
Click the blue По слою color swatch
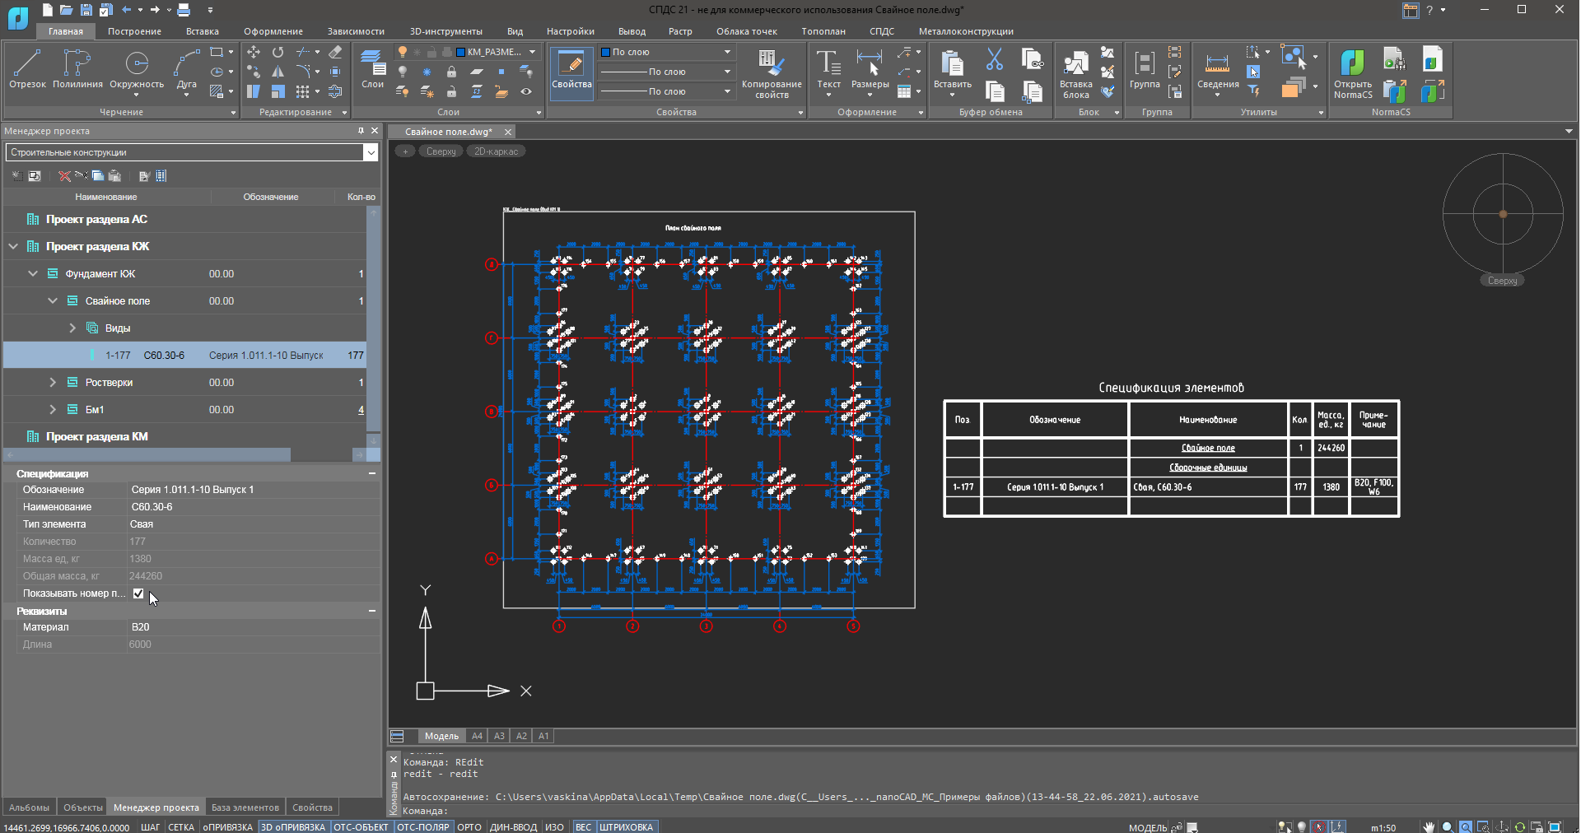(x=606, y=52)
